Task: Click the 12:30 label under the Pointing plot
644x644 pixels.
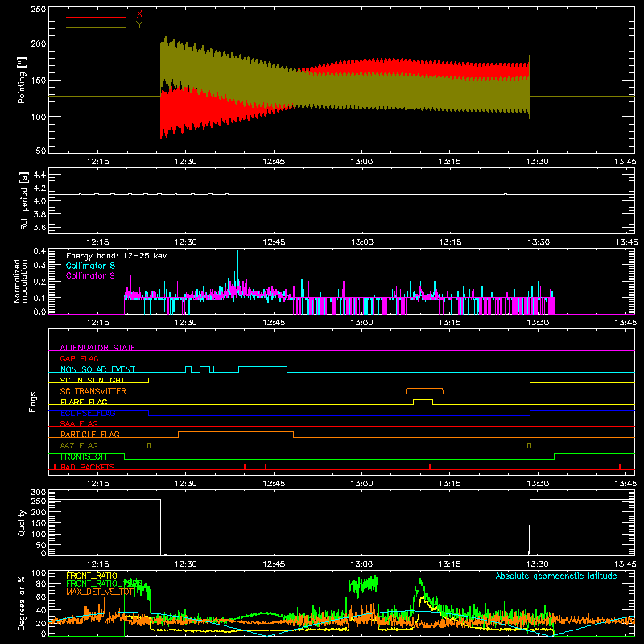Action: pos(186,162)
